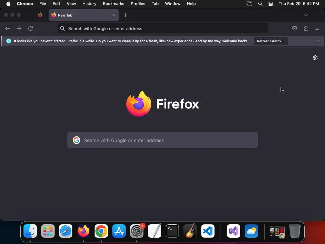Focus the address bar search field
Screen dimensions: 325x244
tap(162, 28)
